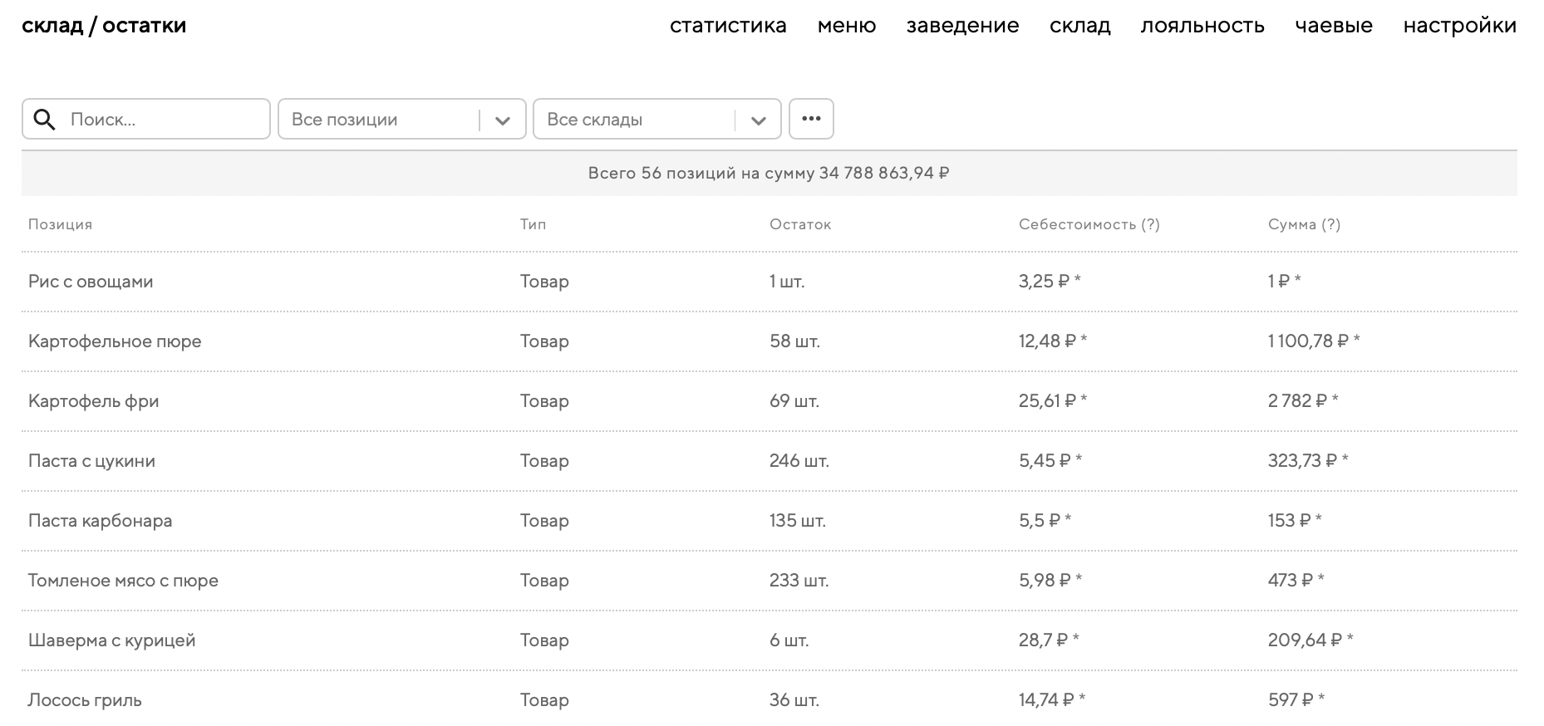
Task: Open the "Все позиции" filter combo box
Action: (x=382, y=120)
